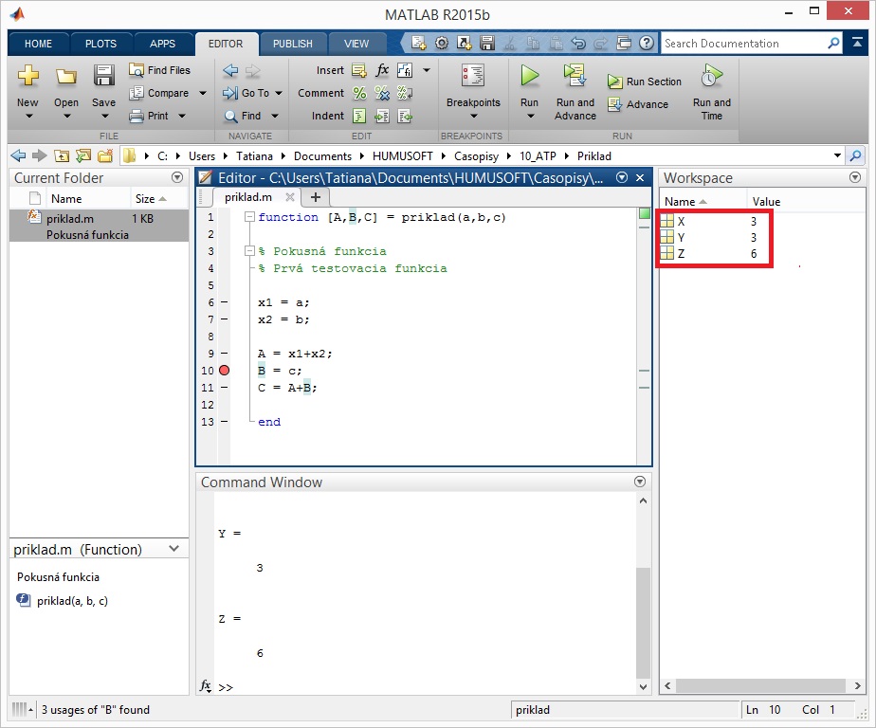The height and width of the screenshot is (728, 876).
Task: Open a file with the Open folder icon
Action: click(66, 76)
